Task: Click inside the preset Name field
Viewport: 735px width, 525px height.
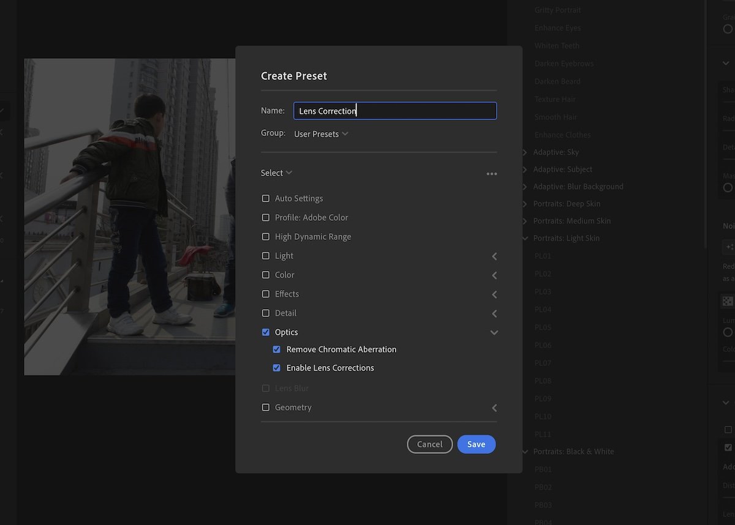Action: point(395,111)
